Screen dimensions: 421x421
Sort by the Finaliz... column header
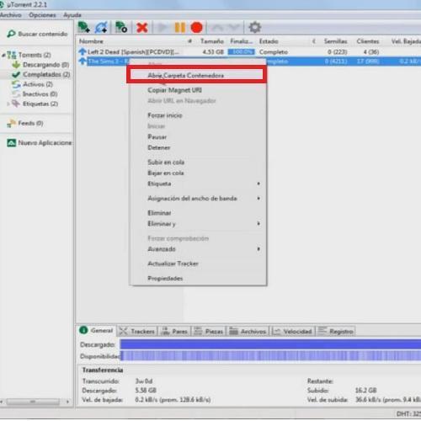[242, 41]
